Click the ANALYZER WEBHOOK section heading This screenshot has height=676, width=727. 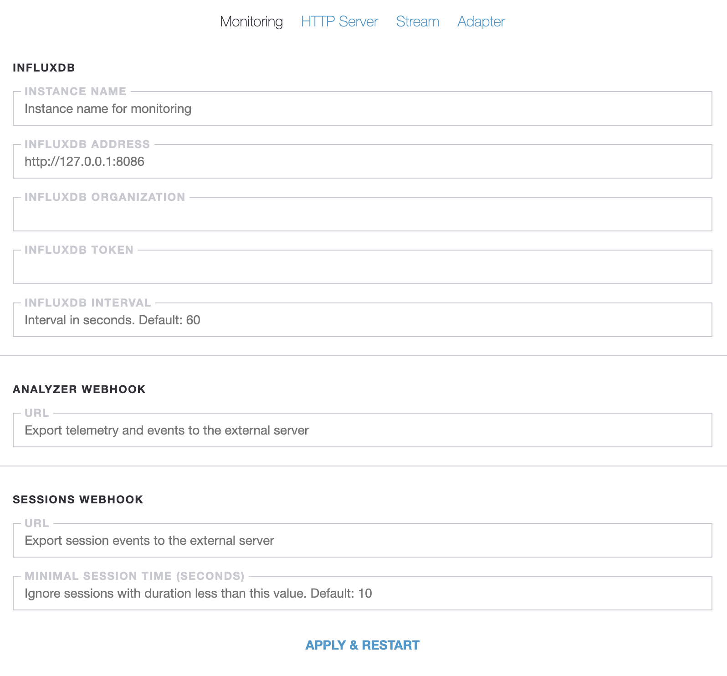(79, 389)
